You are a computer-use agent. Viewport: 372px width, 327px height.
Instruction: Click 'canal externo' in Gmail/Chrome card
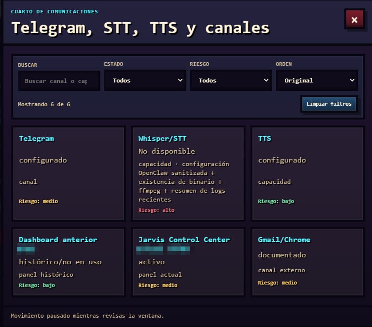[x=282, y=270]
